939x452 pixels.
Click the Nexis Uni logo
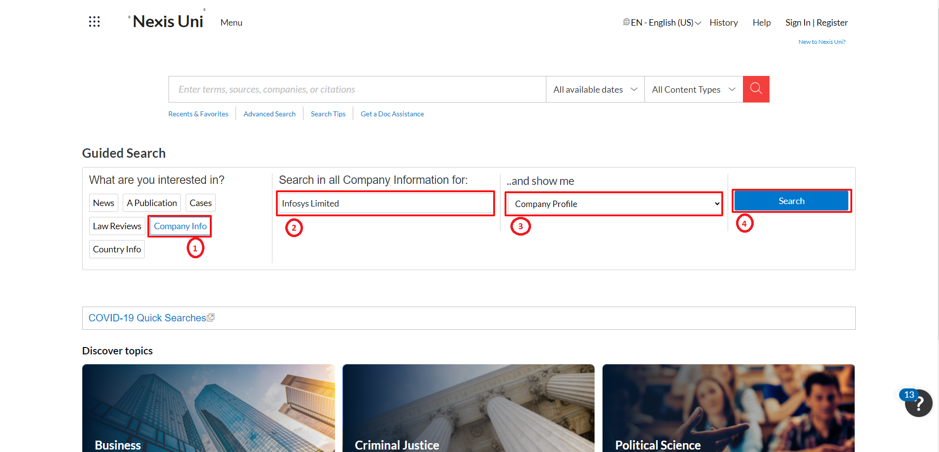168,21
